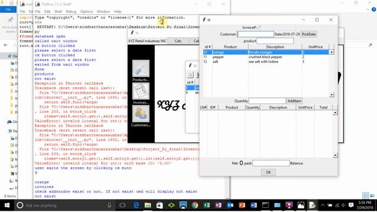Screen dimensions: 377x212
Task: Click the Quantity column header in invoice lines
Action: [253, 107]
